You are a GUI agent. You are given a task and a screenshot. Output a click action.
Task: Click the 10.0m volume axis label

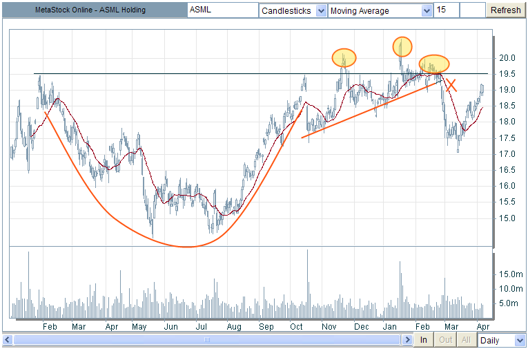pyautogui.click(x=511, y=289)
